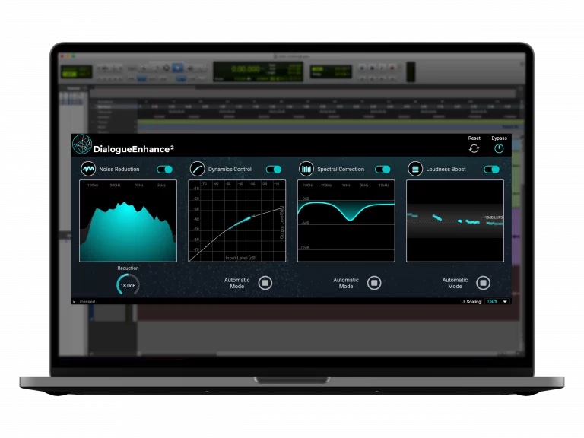Click the Loudness Boost lines icon
584x438 pixels.
pos(415,169)
